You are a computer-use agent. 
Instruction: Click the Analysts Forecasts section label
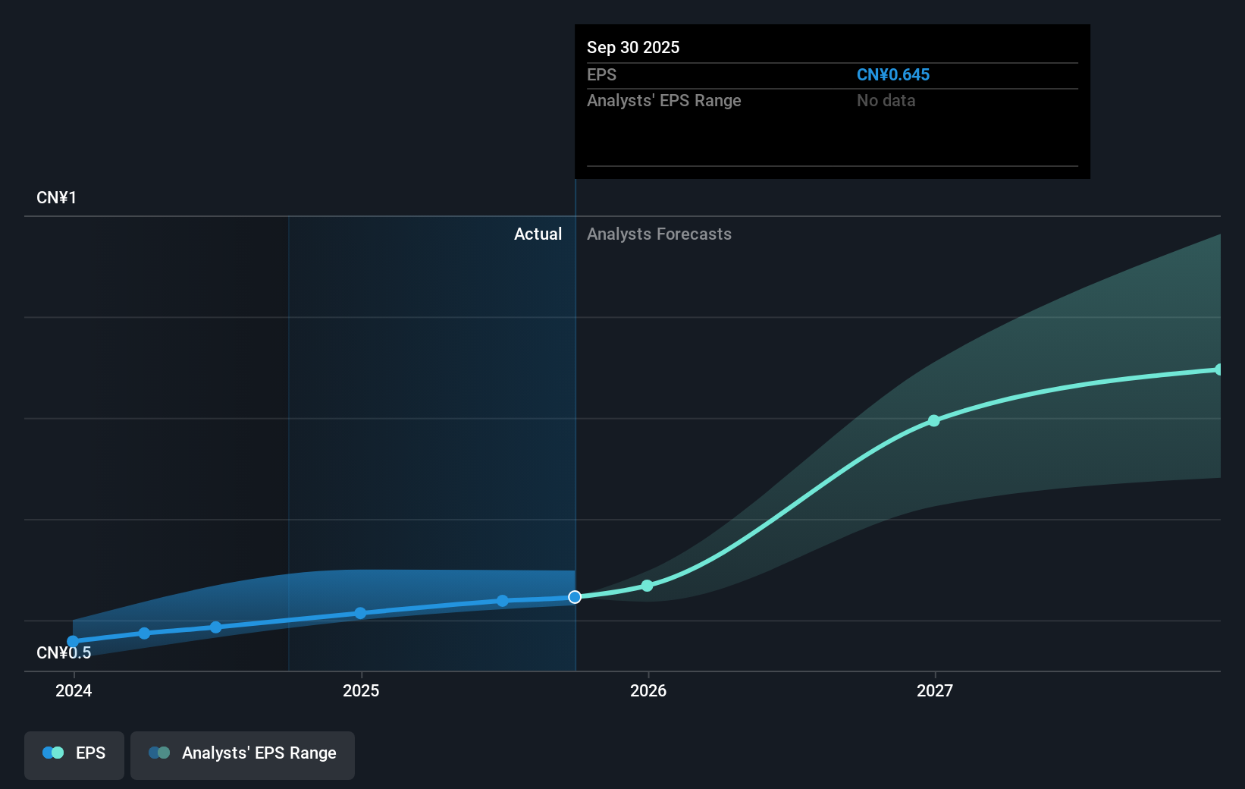(660, 234)
